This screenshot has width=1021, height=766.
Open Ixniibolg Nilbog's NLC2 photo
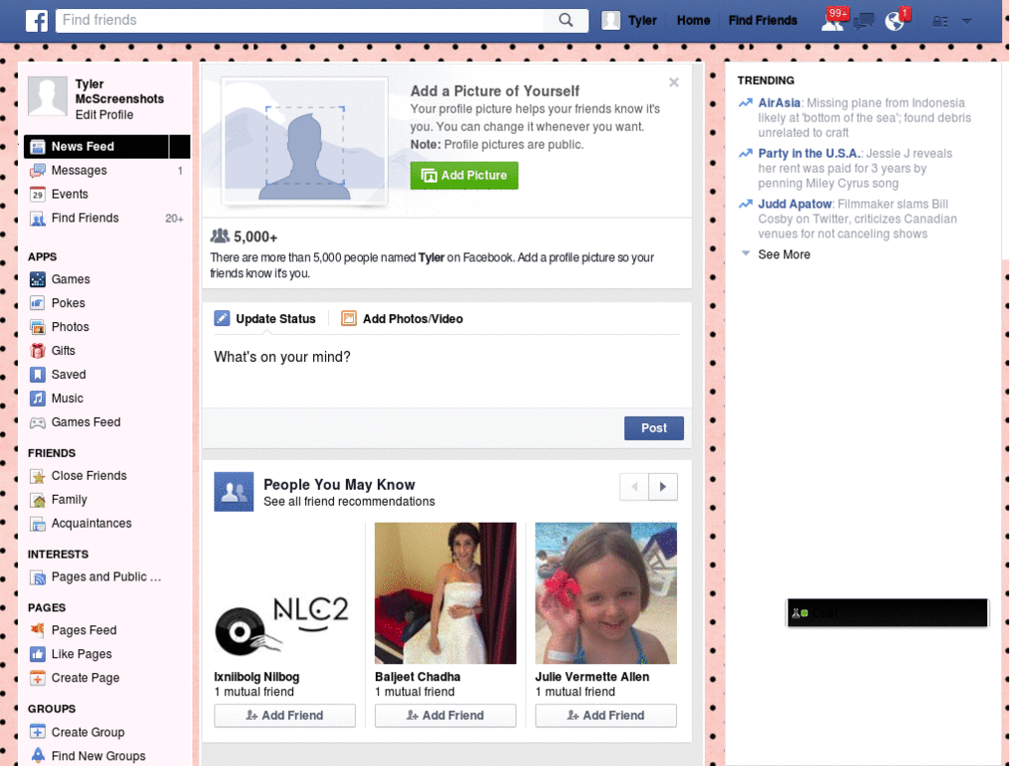tap(284, 593)
